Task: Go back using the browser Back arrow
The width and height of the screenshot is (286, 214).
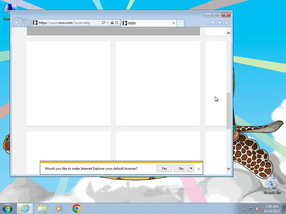Action: click(18, 23)
